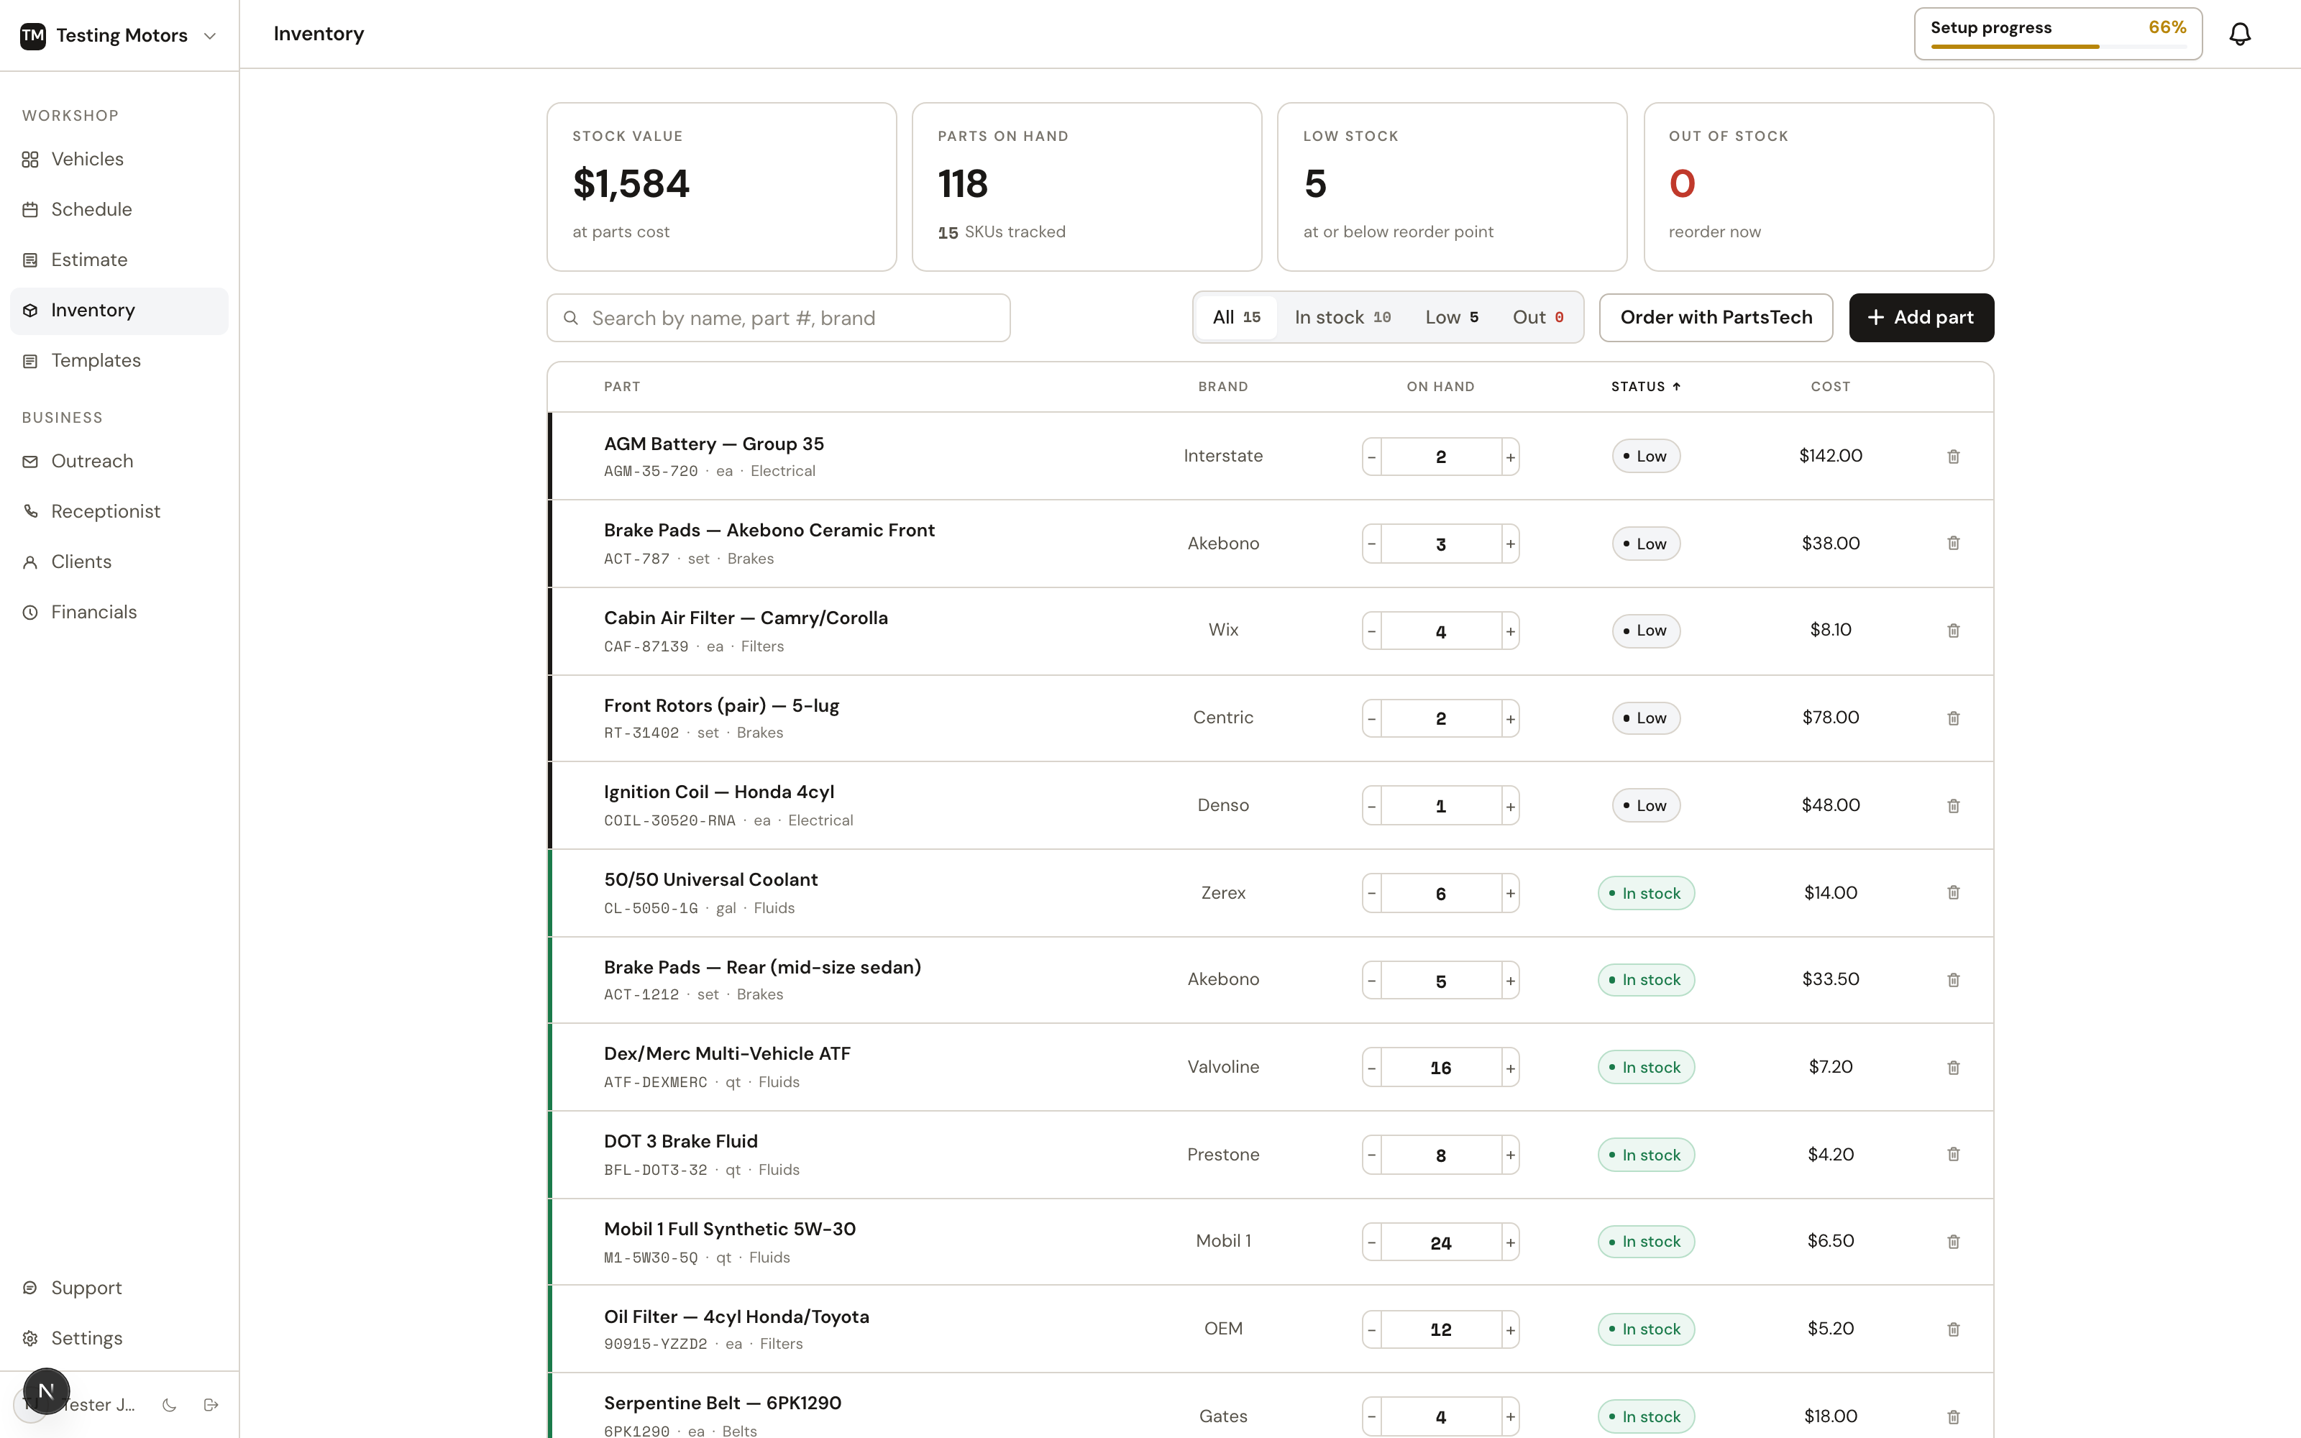Click the Low Stock summary card
Image resolution: width=2301 pixels, height=1438 pixels.
tap(1452, 186)
